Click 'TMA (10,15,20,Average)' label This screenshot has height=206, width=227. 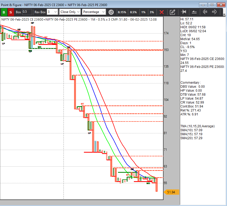(197, 126)
